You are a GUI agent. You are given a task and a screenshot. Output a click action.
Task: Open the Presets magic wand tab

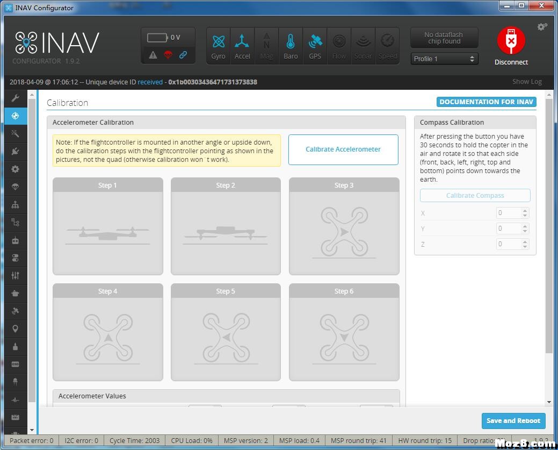pyautogui.click(x=15, y=134)
